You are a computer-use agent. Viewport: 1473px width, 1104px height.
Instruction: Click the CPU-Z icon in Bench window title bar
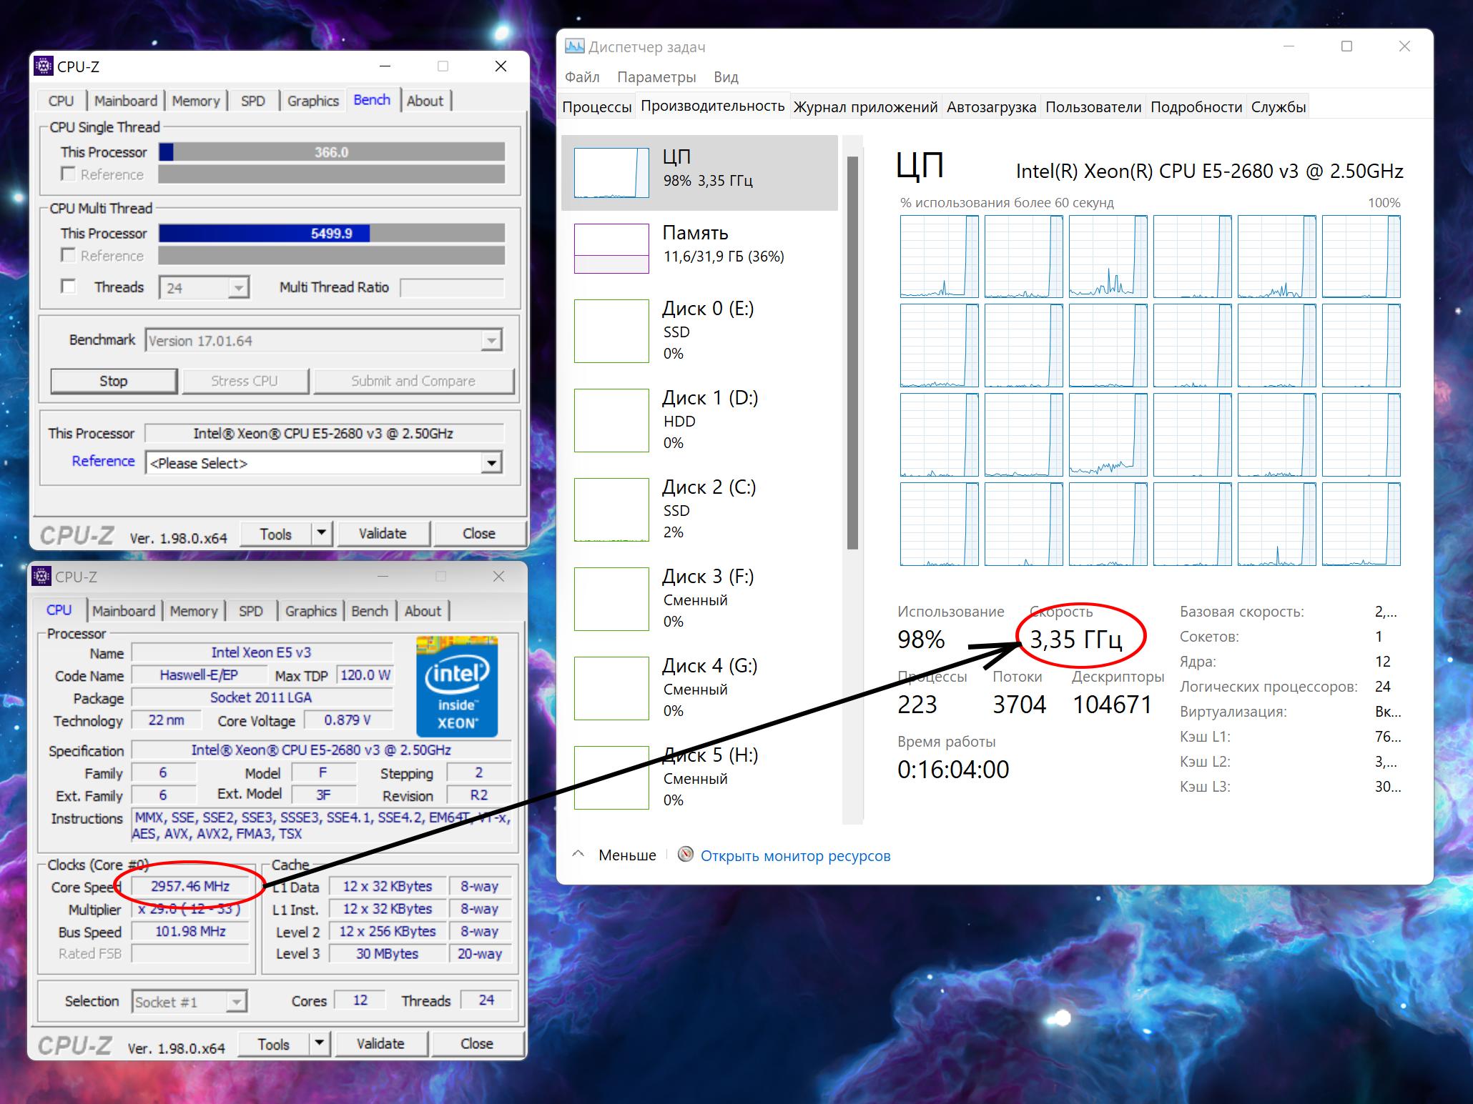click(x=44, y=66)
